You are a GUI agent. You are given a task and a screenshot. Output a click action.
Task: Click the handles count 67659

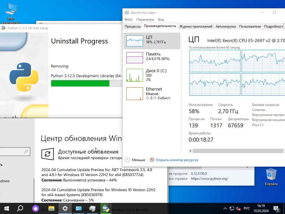(235, 126)
